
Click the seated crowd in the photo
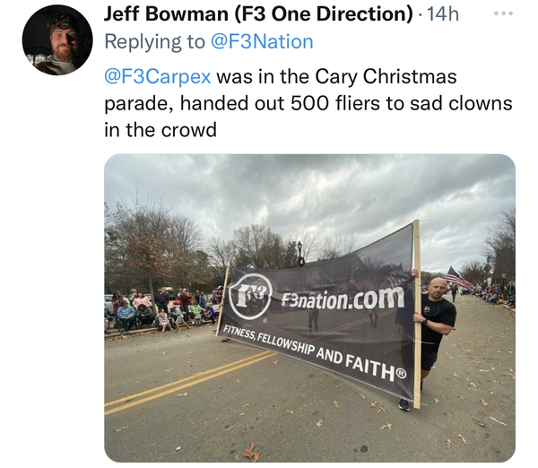tap(161, 310)
